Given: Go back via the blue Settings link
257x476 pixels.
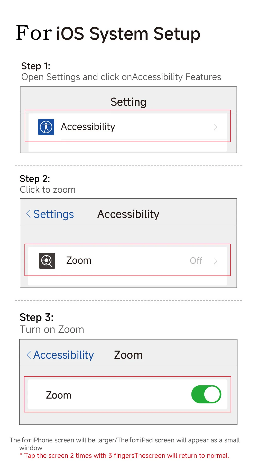Looking at the screenshot, I should [53, 214].
